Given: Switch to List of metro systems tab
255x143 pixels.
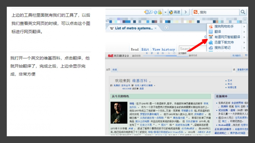Looking at the screenshot, I should pos(133,28).
